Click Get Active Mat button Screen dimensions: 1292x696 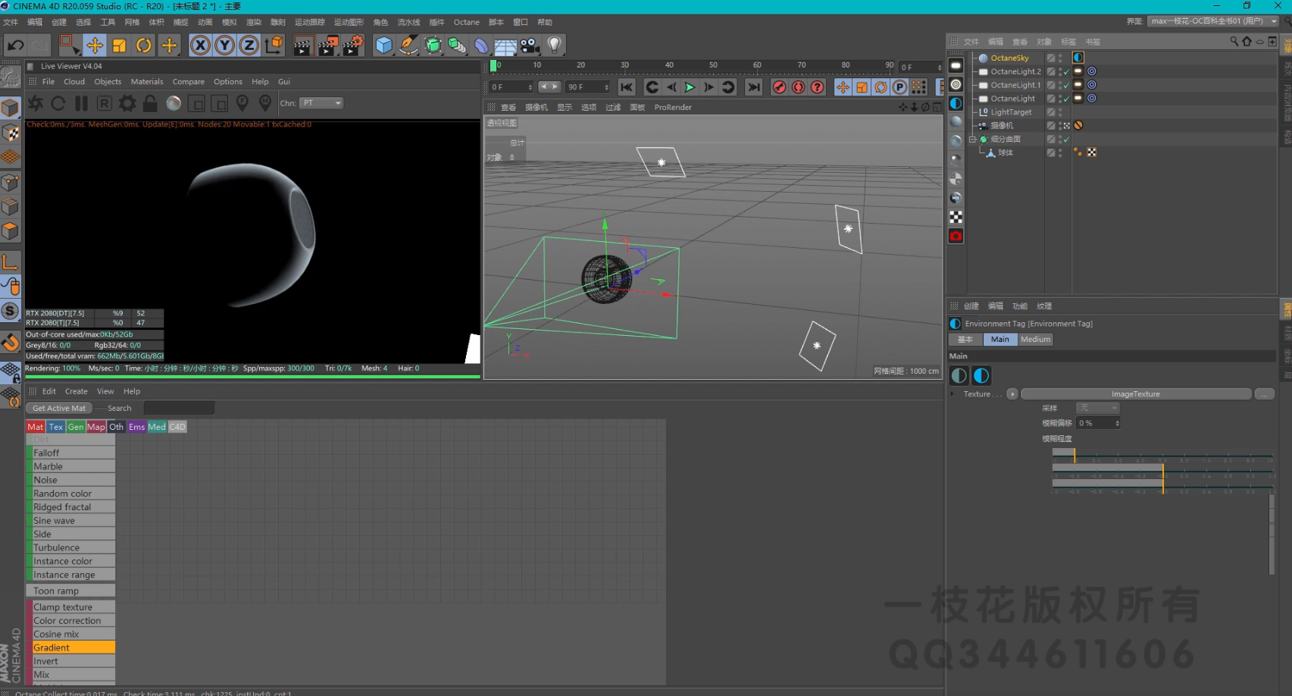click(59, 409)
